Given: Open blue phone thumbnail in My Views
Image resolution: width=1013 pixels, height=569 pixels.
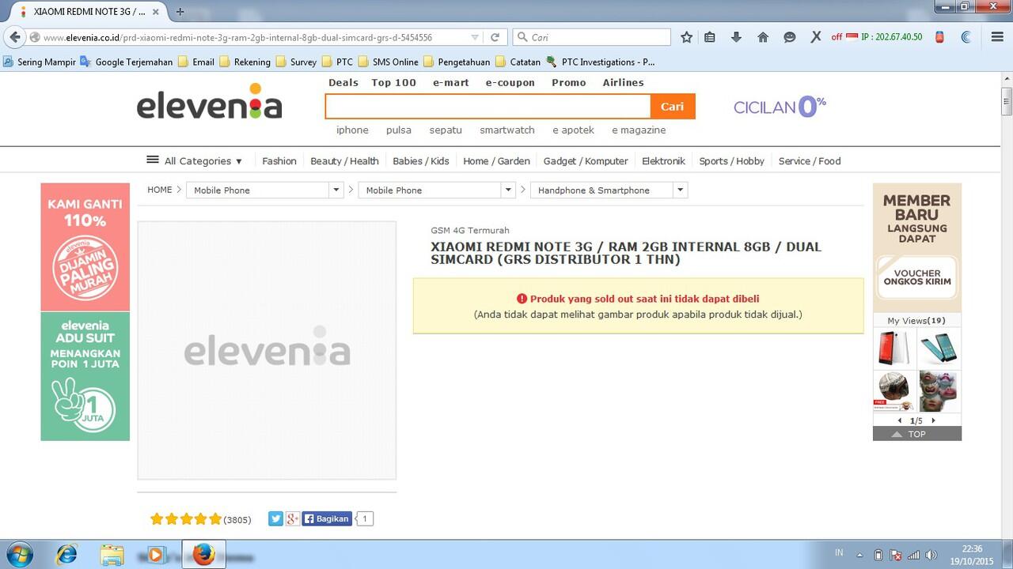Looking at the screenshot, I should 939,348.
